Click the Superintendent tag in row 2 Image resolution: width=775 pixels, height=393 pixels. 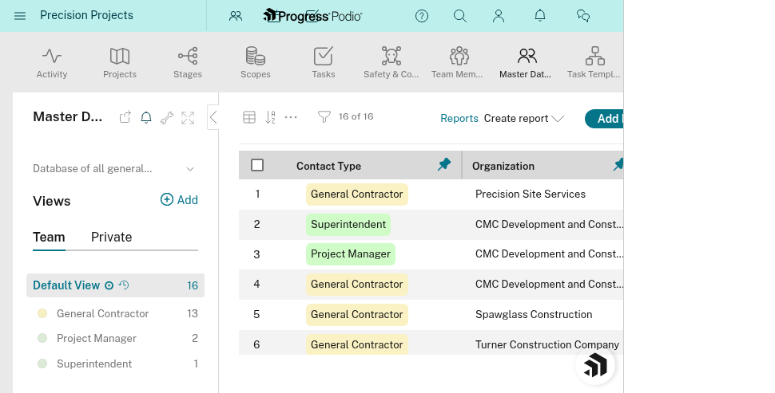tap(348, 224)
